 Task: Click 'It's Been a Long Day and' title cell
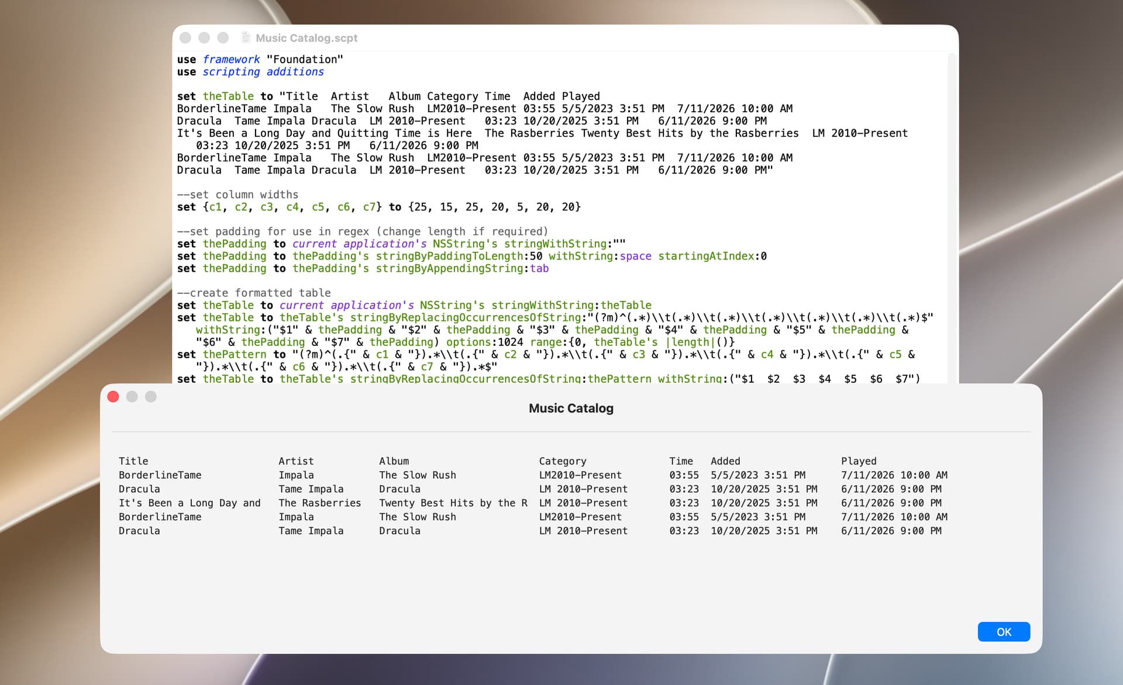(x=190, y=503)
